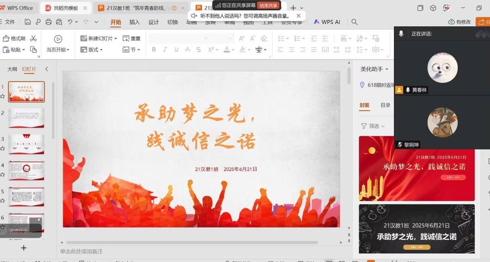Click the Cut scissors icon
This screenshot has width=490, height=262.
point(33,39)
